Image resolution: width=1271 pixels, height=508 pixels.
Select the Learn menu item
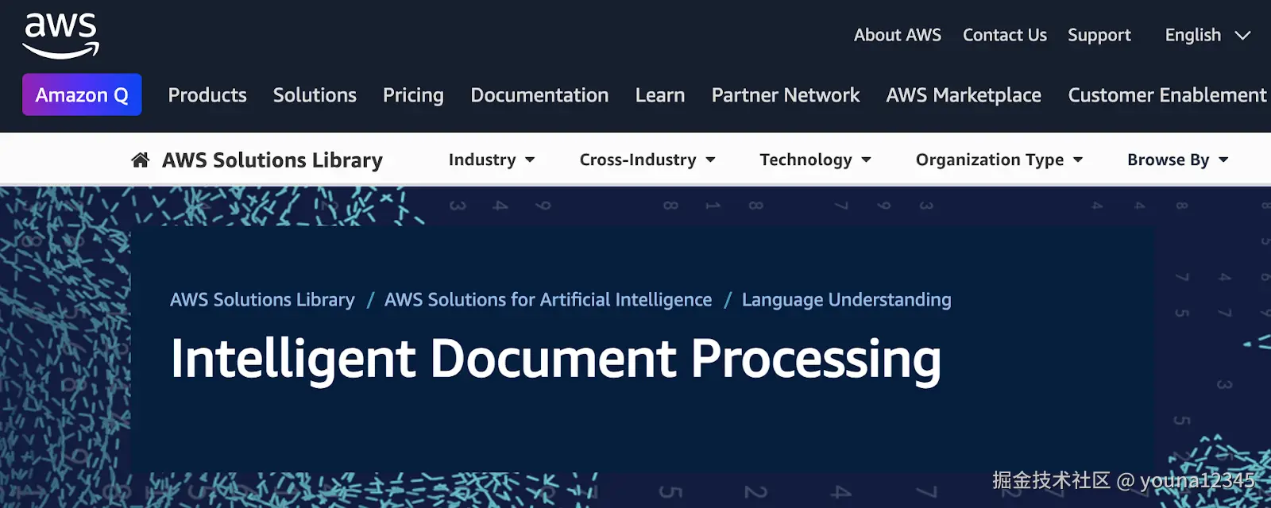coord(660,95)
